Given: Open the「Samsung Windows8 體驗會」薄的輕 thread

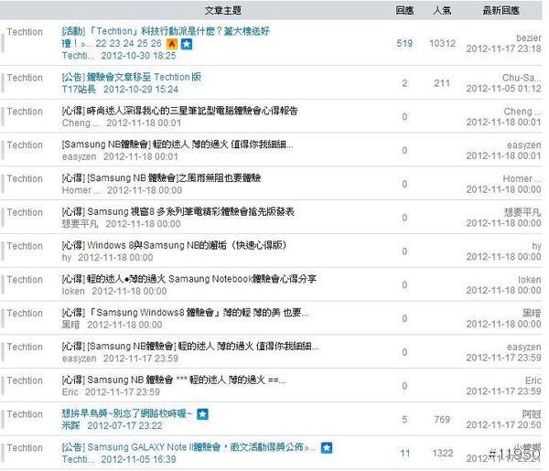Looking at the screenshot, I should [185, 313].
